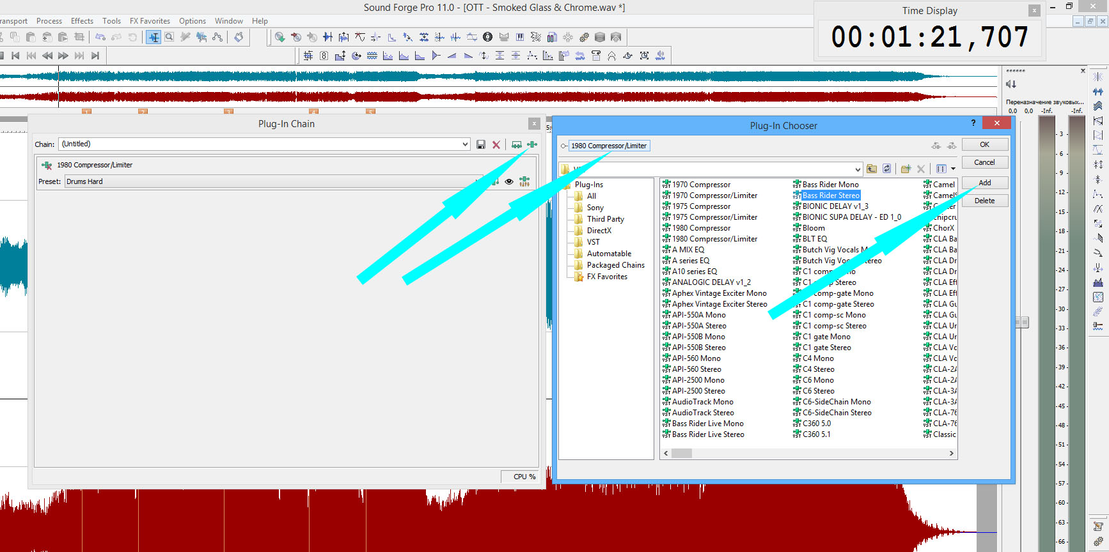Click Go to Start transport button
The height and width of the screenshot is (552, 1109).
tap(15, 56)
